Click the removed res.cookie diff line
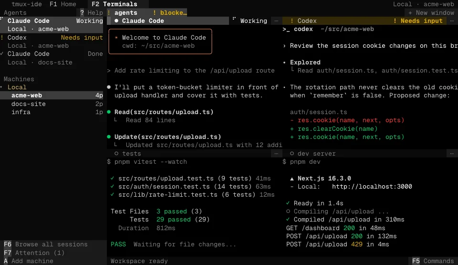 [x=347, y=120]
